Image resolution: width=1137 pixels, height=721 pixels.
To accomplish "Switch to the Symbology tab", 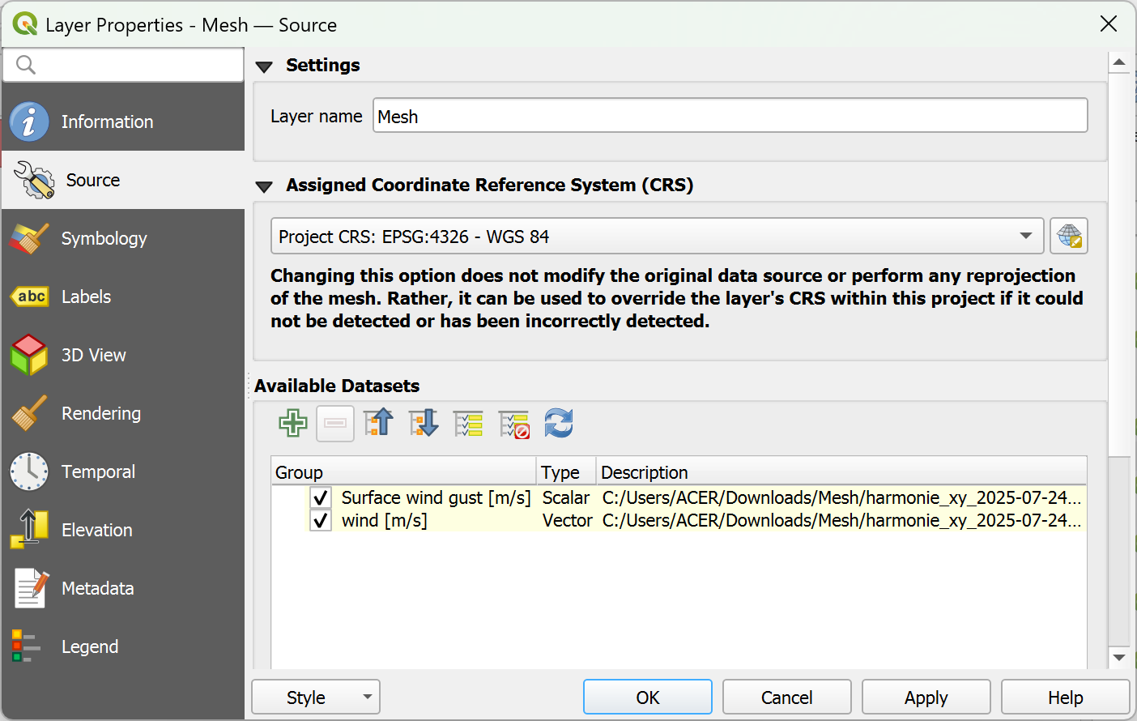I will click(x=123, y=238).
